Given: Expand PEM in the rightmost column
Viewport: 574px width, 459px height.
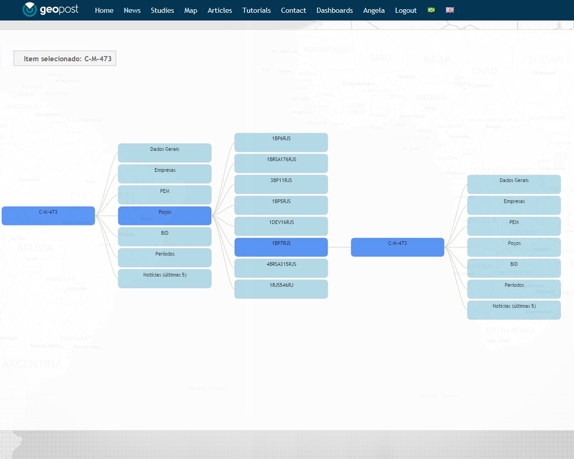Looking at the screenshot, I should click(514, 226).
